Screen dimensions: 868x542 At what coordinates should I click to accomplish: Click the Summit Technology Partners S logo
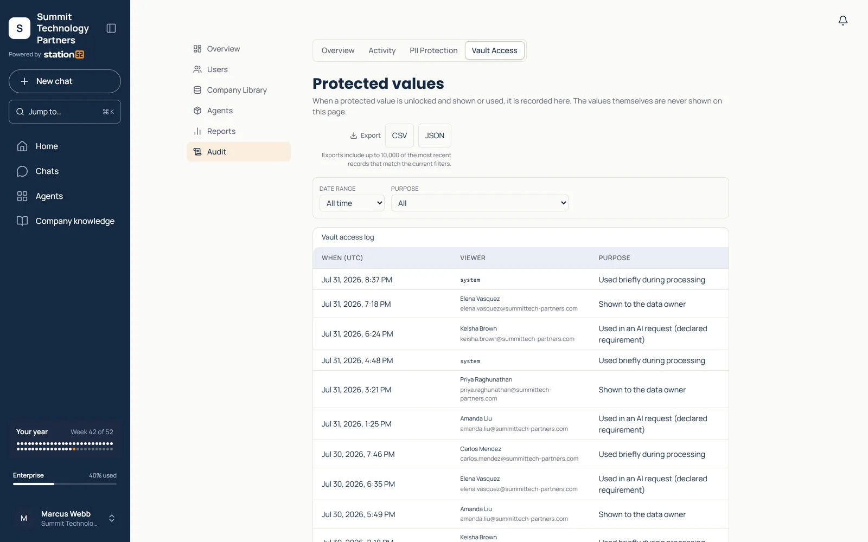pyautogui.click(x=20, y=28)
